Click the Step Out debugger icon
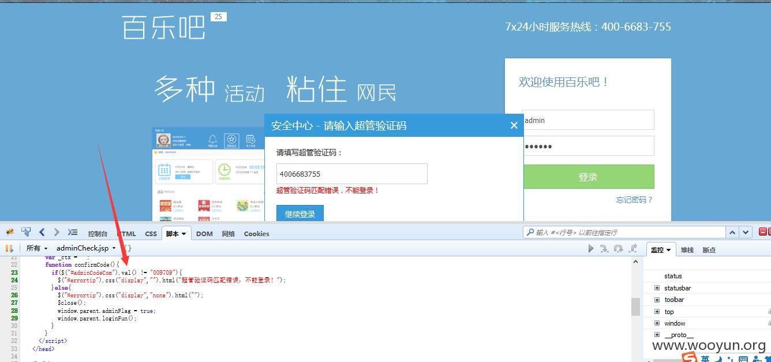Image resolution: width=771 pixels, height=362 pixels. coord(632,248)
